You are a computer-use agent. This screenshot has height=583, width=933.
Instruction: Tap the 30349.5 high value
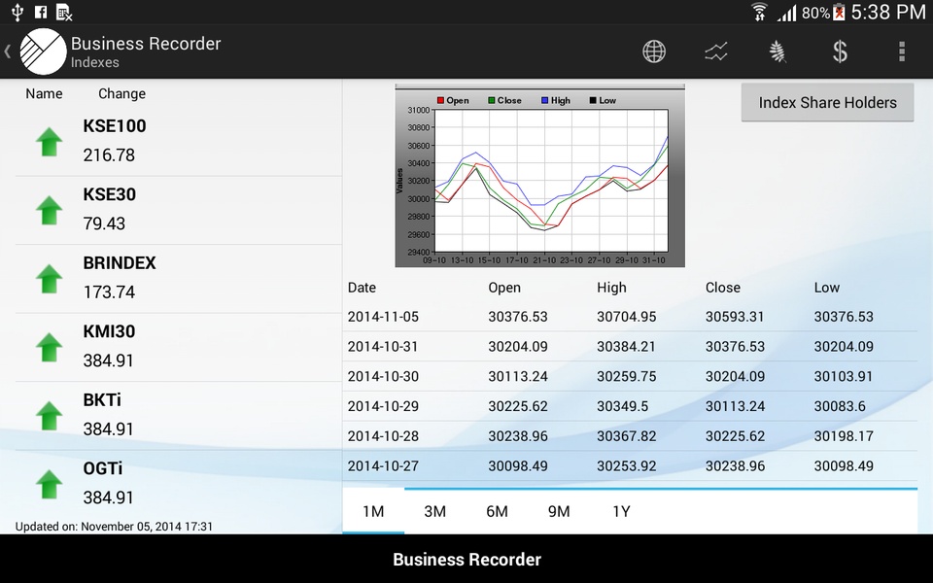(622, 406)
